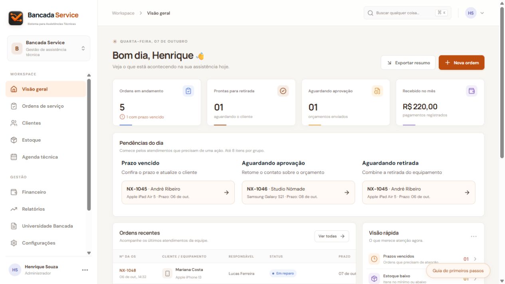Click the Ver todas button

point(332,236)
